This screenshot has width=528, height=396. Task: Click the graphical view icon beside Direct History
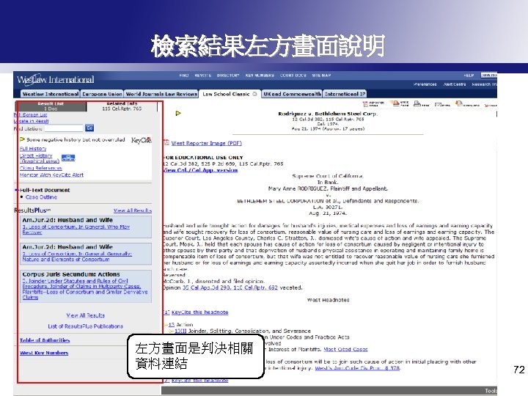point(68,158)
